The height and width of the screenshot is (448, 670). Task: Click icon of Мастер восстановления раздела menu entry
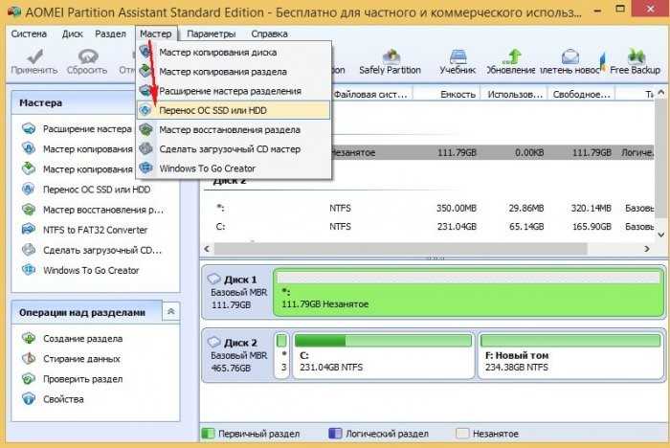(x=145, y=129)
